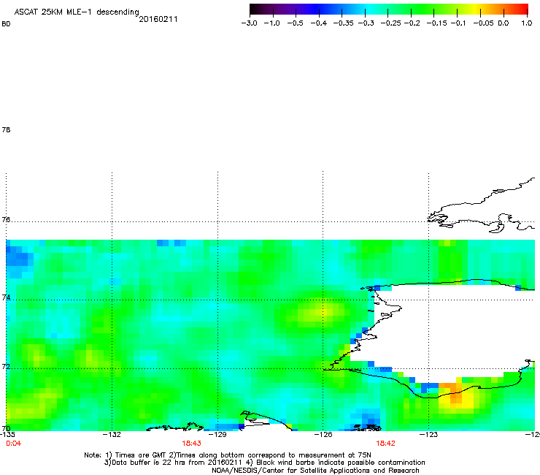Click the '72' latitude axis label

pos(6,367)
